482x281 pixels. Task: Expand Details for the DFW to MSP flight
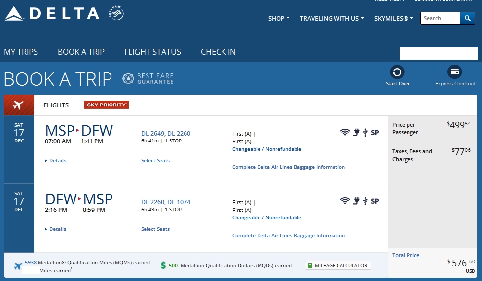point(57,229)
